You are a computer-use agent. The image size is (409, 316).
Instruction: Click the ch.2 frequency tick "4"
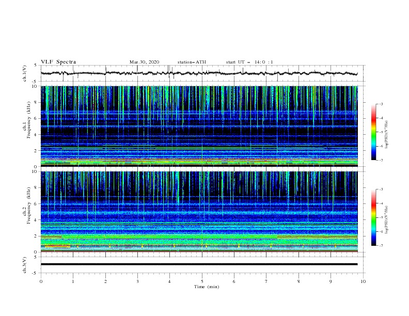(x=36, y=220)
